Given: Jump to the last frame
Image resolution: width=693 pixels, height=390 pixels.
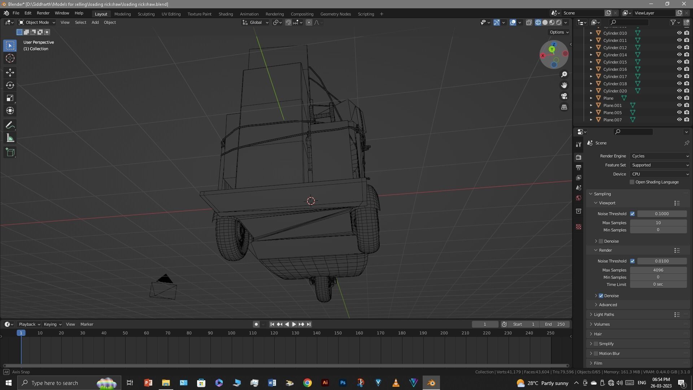Looking at the screenshot, I should (309, 324).
